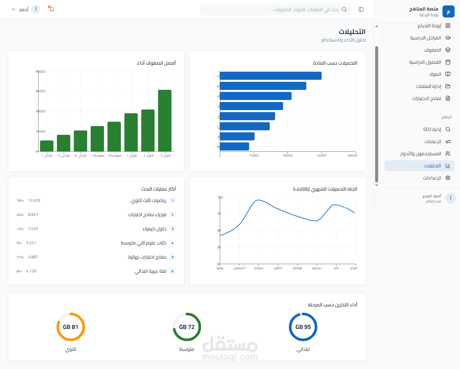Viewport: 460px width, 369px height.
Task: Open the الصفوف layers icon
Action: pos(448,50)
